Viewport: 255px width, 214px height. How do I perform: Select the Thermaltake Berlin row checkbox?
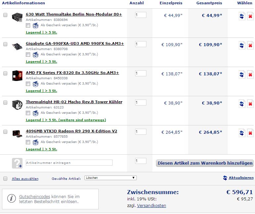[5, 15]
